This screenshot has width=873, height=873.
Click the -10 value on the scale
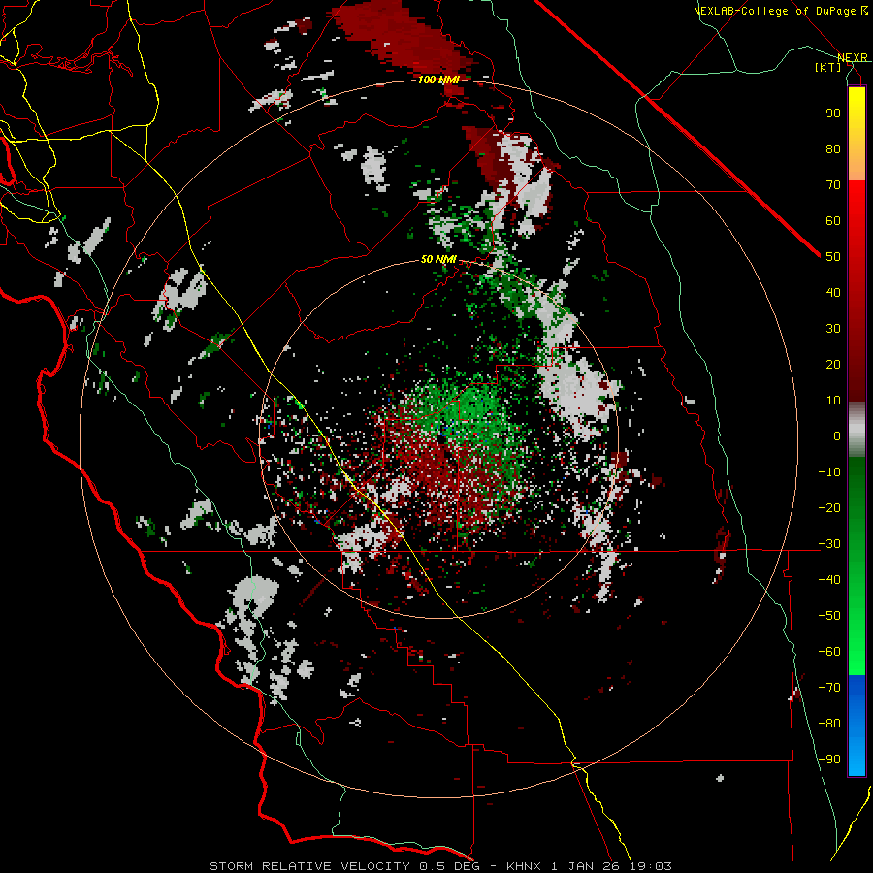(829, 472)
